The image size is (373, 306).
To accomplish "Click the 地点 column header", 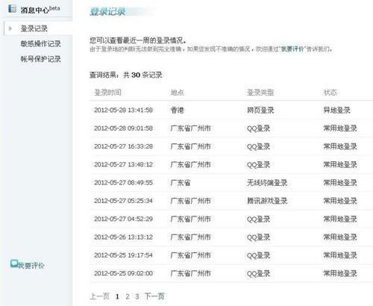I will [178, 93].
